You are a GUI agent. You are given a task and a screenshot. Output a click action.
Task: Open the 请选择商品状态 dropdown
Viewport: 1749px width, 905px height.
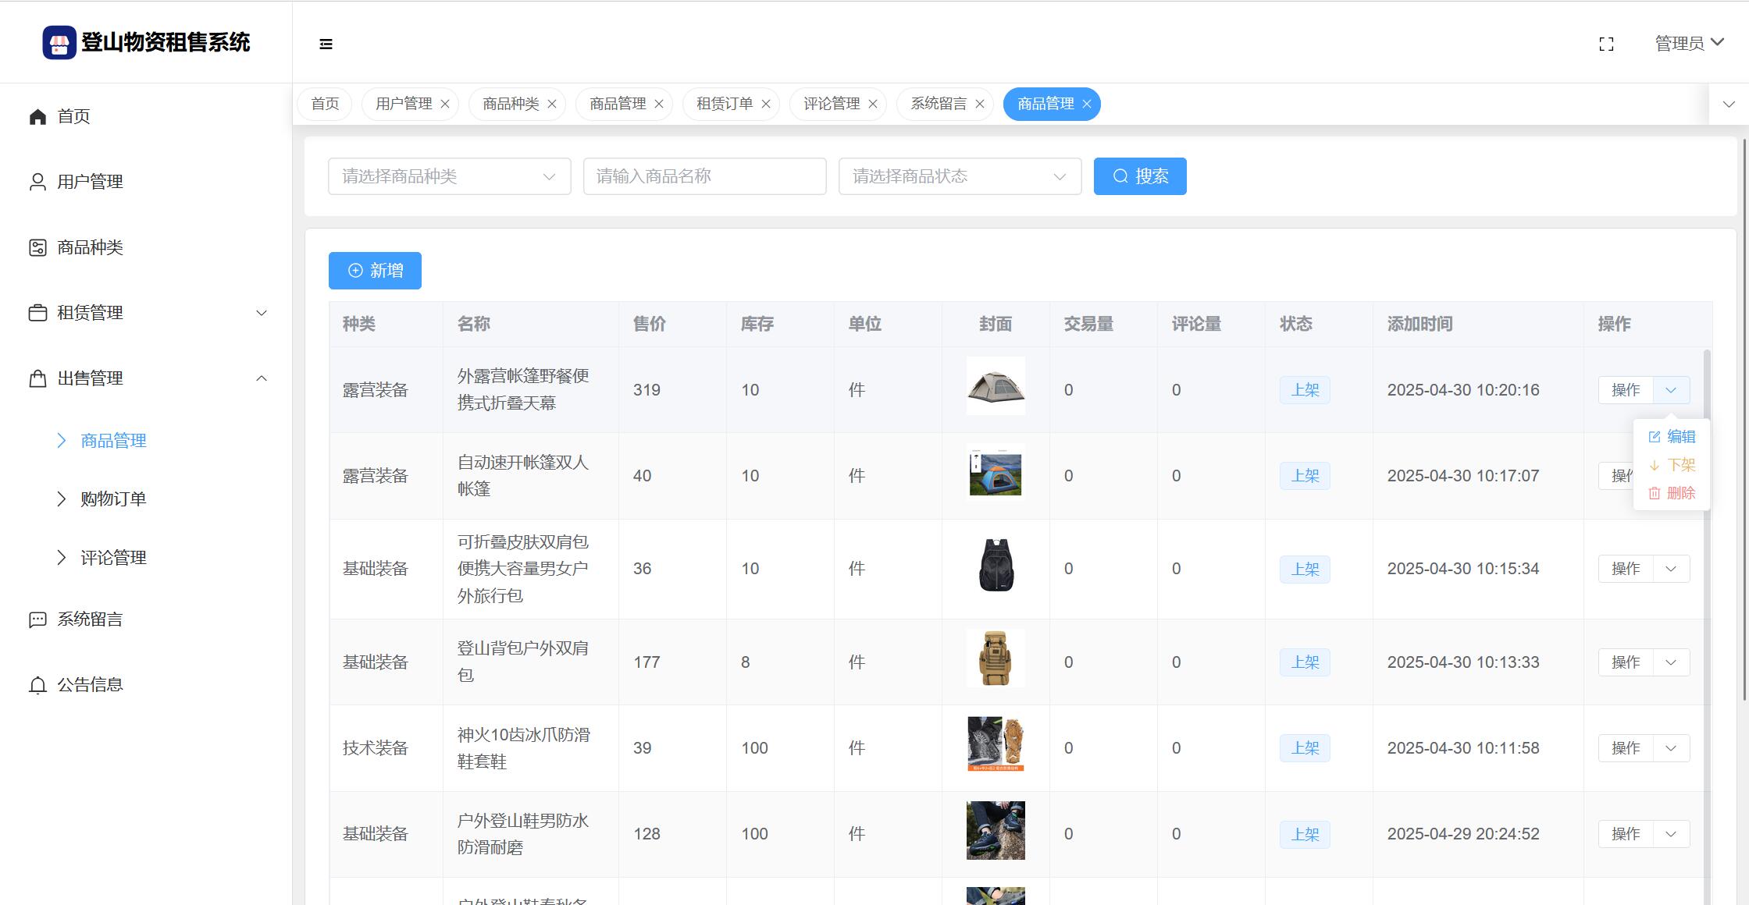pos(959,176)
